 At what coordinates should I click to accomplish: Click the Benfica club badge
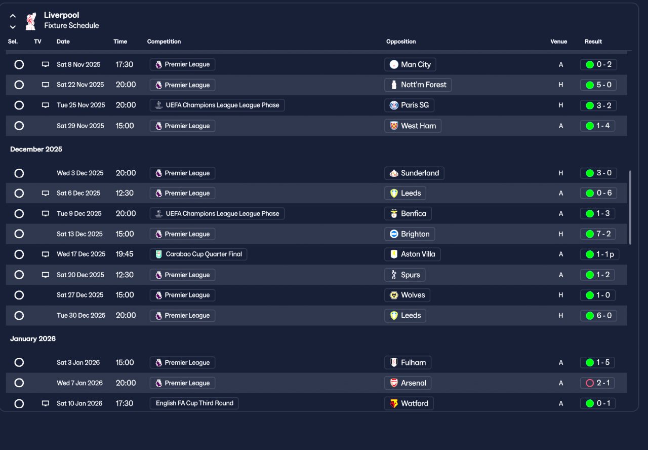click(x=394, y=213)
